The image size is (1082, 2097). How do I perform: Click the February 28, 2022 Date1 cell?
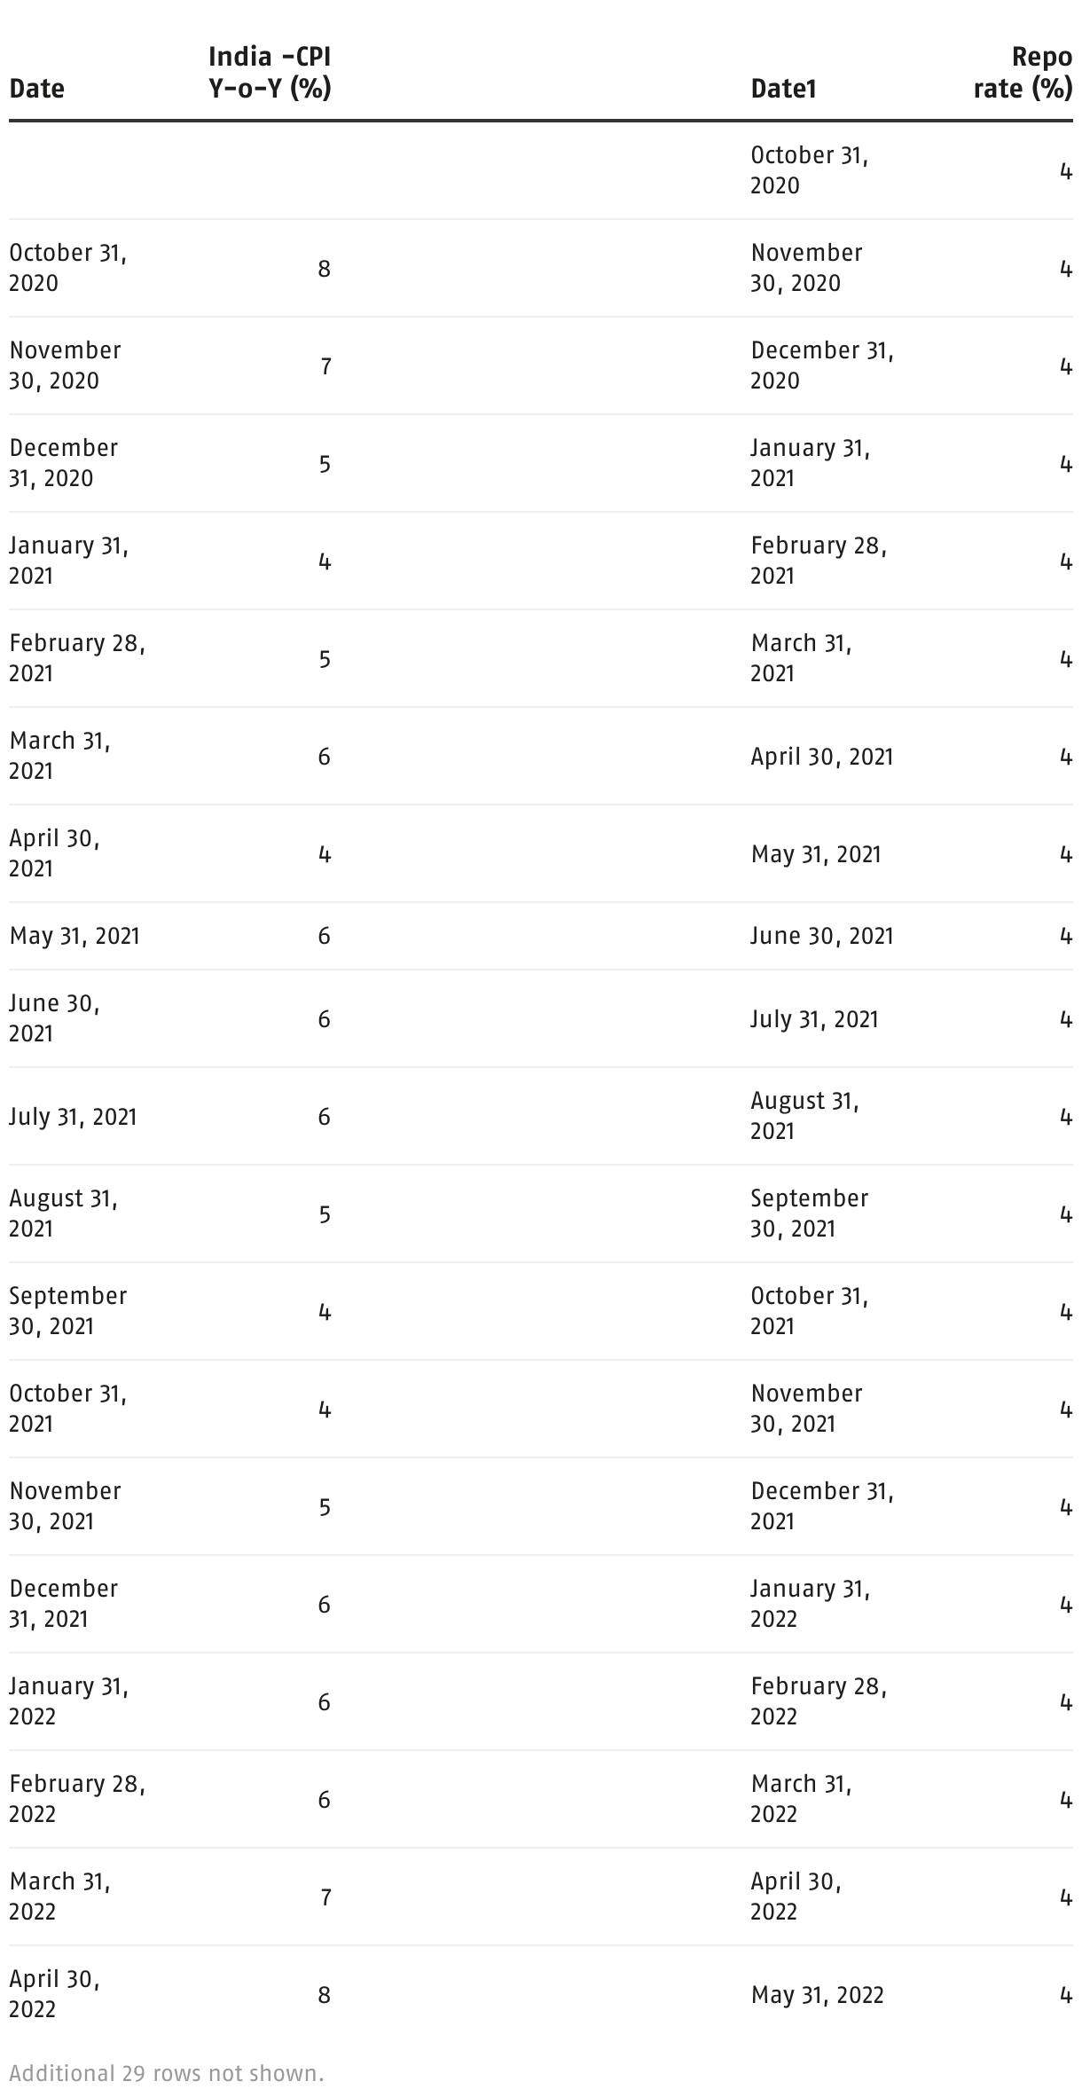(x=819, y=1701)
